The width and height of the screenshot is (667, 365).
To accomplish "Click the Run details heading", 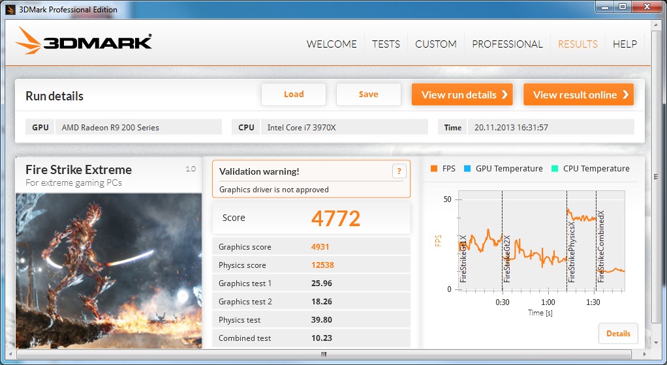I will (54, 96).
